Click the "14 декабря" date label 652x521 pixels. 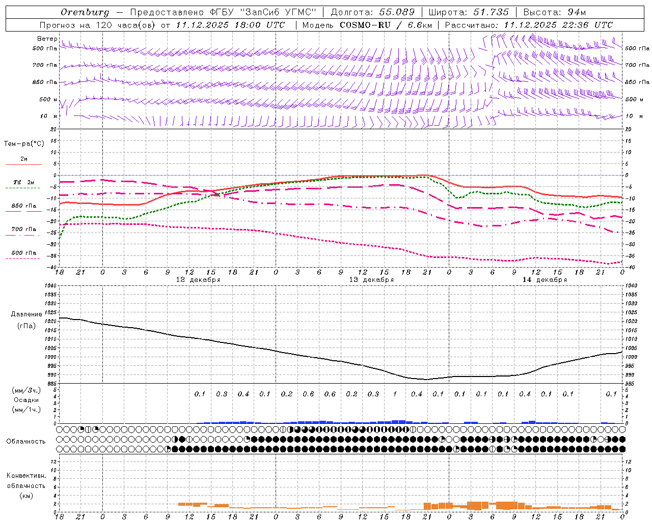(545, 280)
